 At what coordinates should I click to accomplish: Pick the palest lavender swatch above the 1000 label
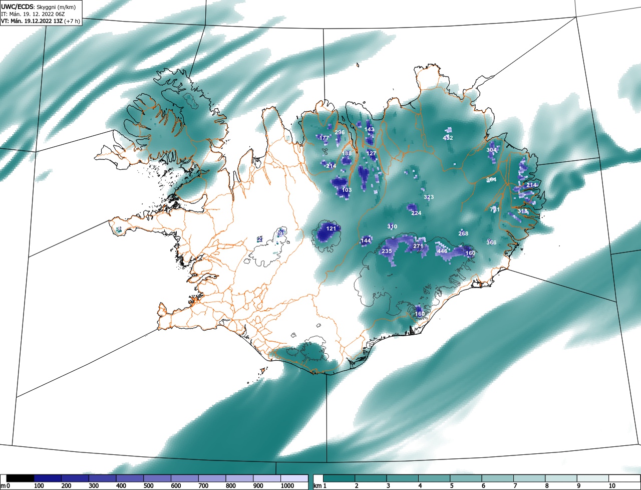294,478
